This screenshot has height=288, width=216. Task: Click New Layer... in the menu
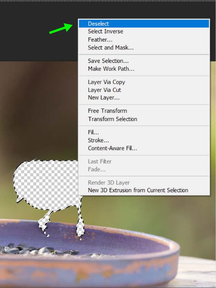(x=144, y=98)
